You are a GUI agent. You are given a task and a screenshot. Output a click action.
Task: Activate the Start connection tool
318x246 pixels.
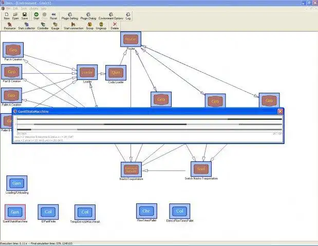point(73,26)
